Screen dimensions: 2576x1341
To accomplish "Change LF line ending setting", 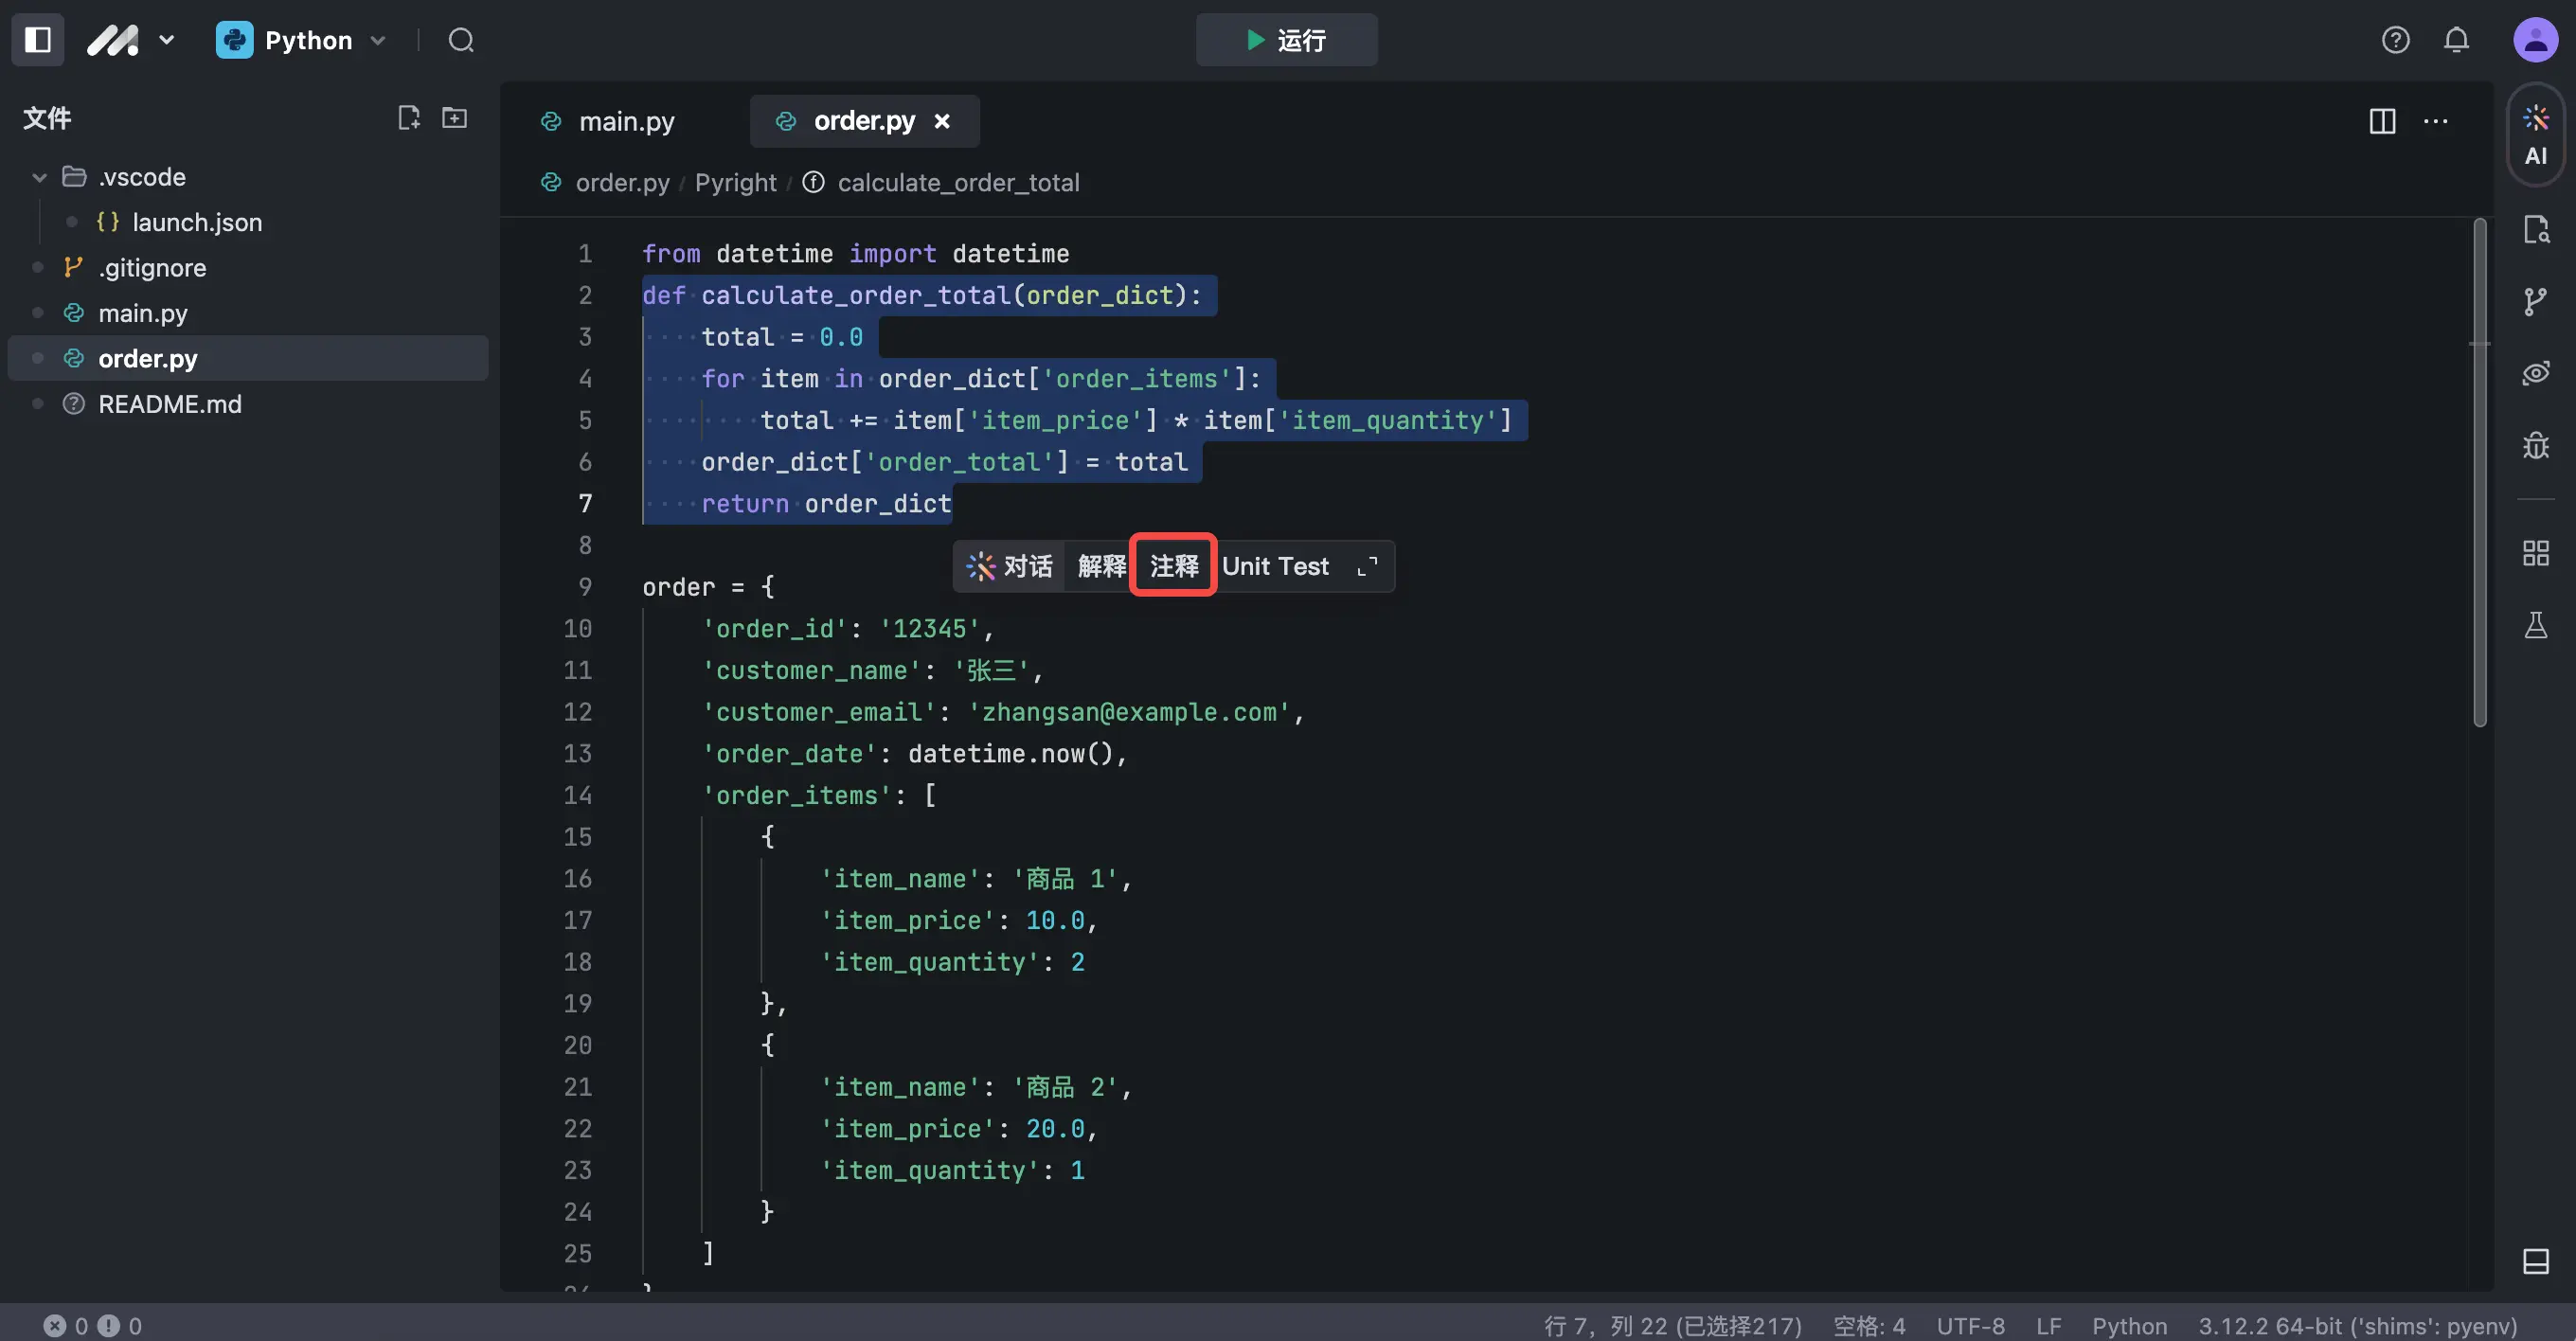I will (x=2048, y=1326).
